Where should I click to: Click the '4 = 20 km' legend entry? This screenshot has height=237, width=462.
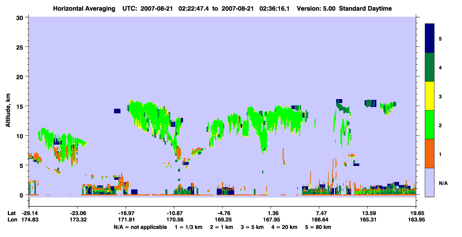point(284,227)
